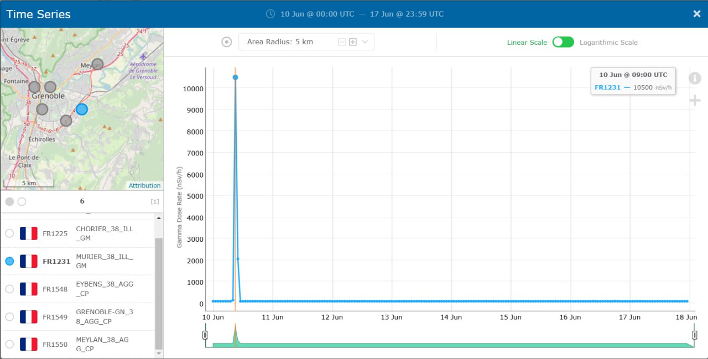Click the French flag for FR1548
This screenshot has height=359, width=708.
tap(28, 289)
